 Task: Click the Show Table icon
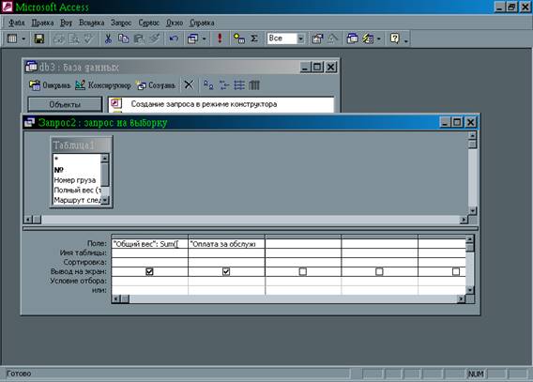pyautogui.click(x=239, y=38)
